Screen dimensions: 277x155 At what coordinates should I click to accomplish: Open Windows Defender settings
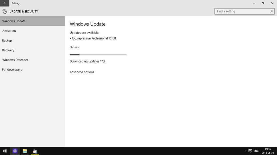click(15, 60)
